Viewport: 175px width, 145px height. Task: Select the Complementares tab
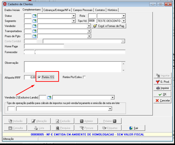(32, 10)
